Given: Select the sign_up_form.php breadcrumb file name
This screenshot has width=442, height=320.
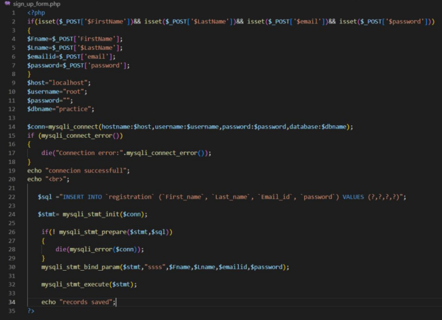Looking at the screenshot, I should coord(37,4).
